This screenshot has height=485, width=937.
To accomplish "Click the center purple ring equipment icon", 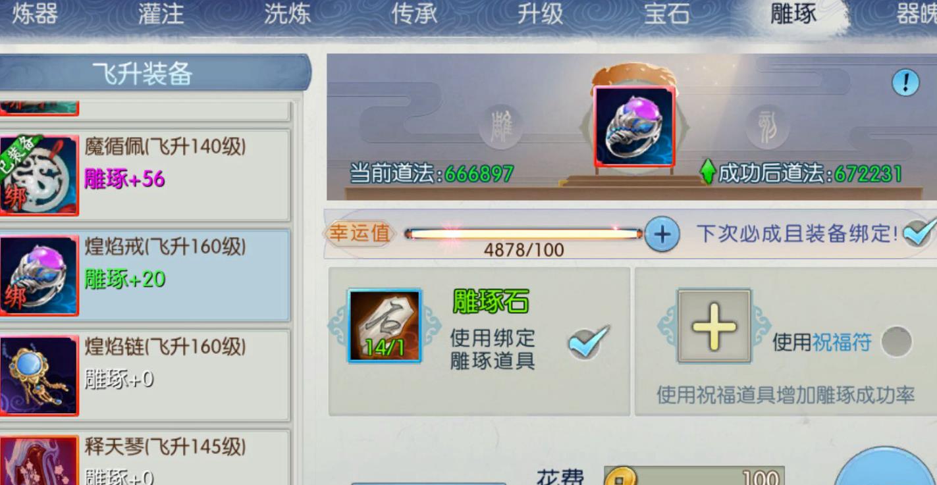I will (634, 126).
